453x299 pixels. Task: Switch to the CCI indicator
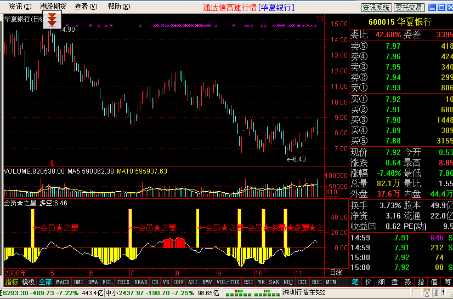tap(303, 282)
